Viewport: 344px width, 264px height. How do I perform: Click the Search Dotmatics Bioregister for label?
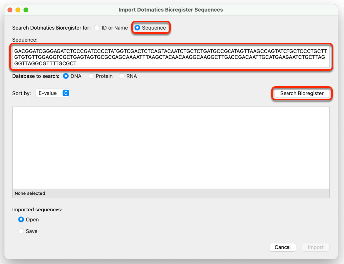(x=52, y=28)
